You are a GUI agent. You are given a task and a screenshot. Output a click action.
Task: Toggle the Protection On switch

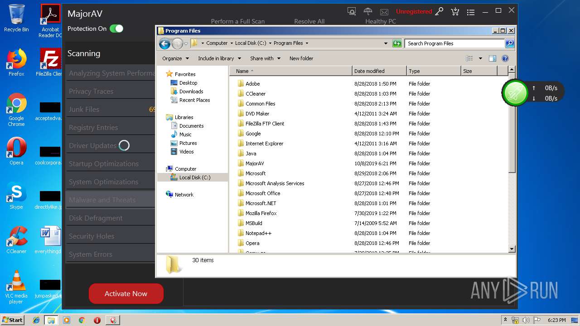tap(116, 29)
